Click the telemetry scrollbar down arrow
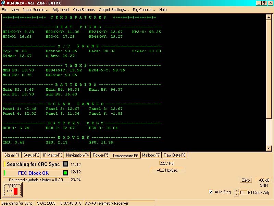 pos(269,148)
